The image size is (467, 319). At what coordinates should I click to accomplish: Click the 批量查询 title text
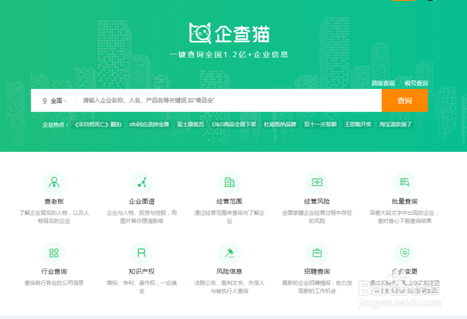click(404, 202)
